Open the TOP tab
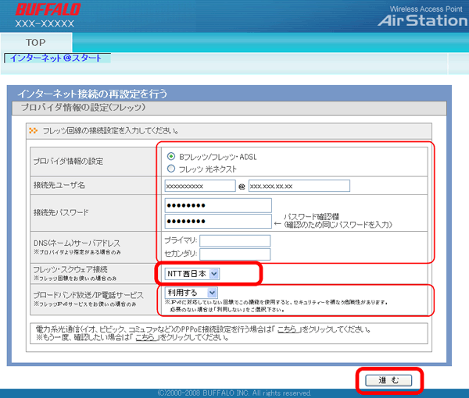 click(x=36, y=42)
